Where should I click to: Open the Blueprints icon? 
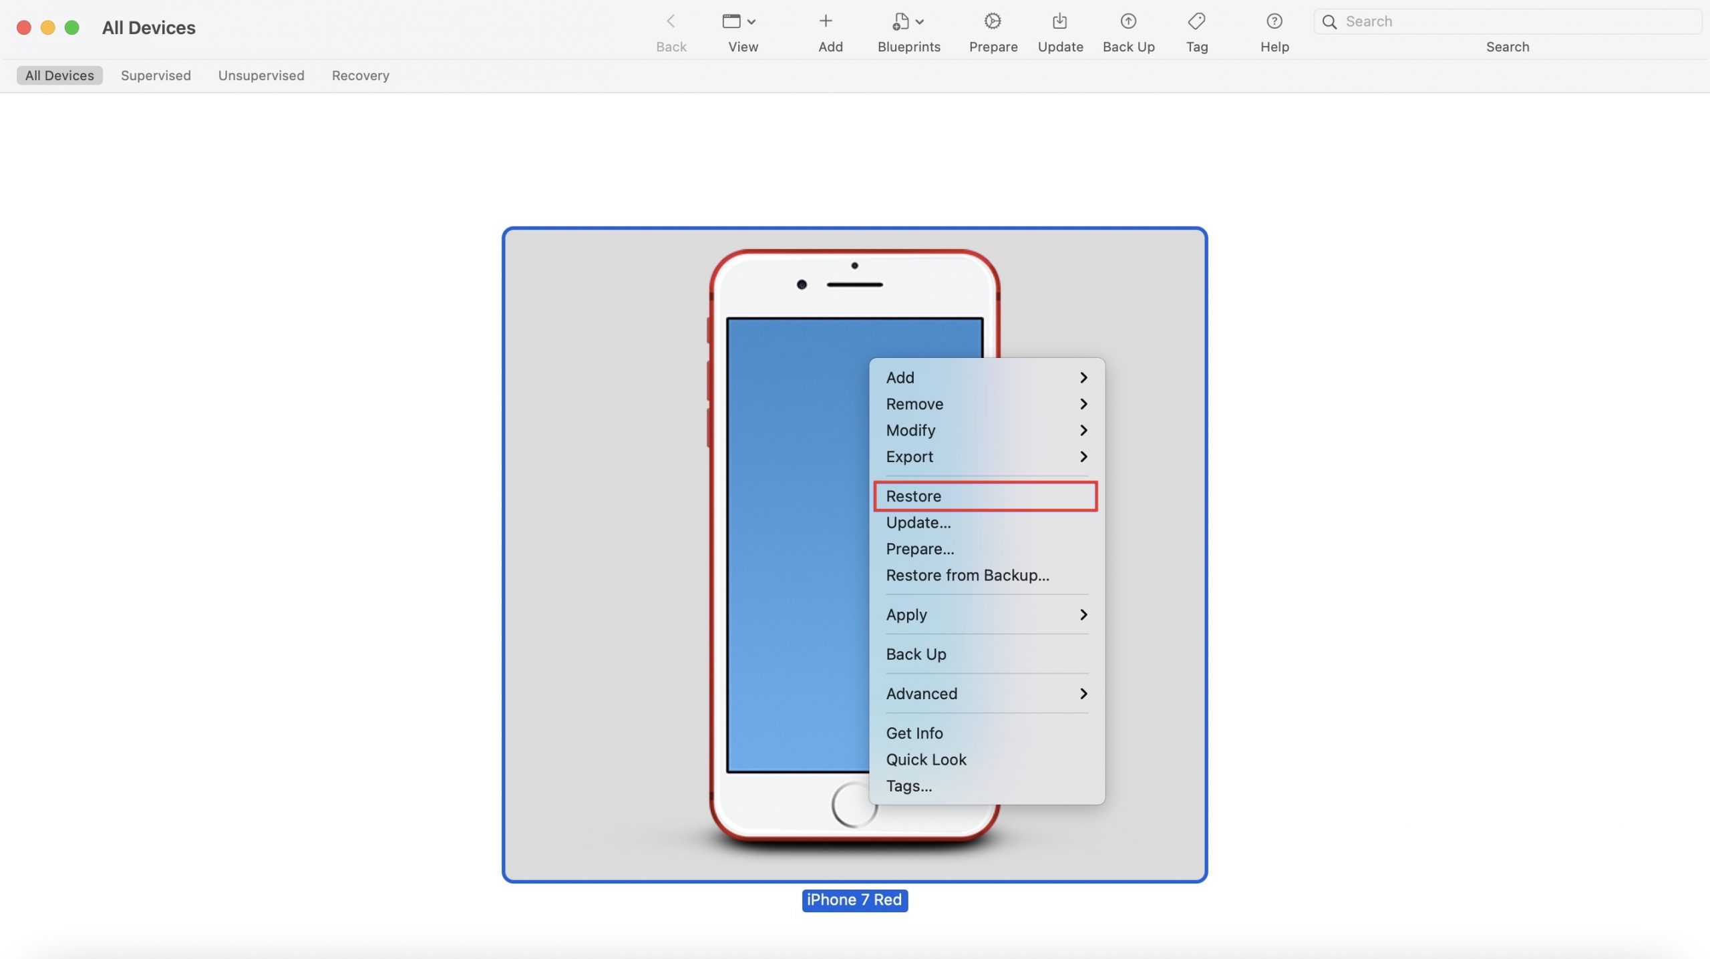point(900,21)
